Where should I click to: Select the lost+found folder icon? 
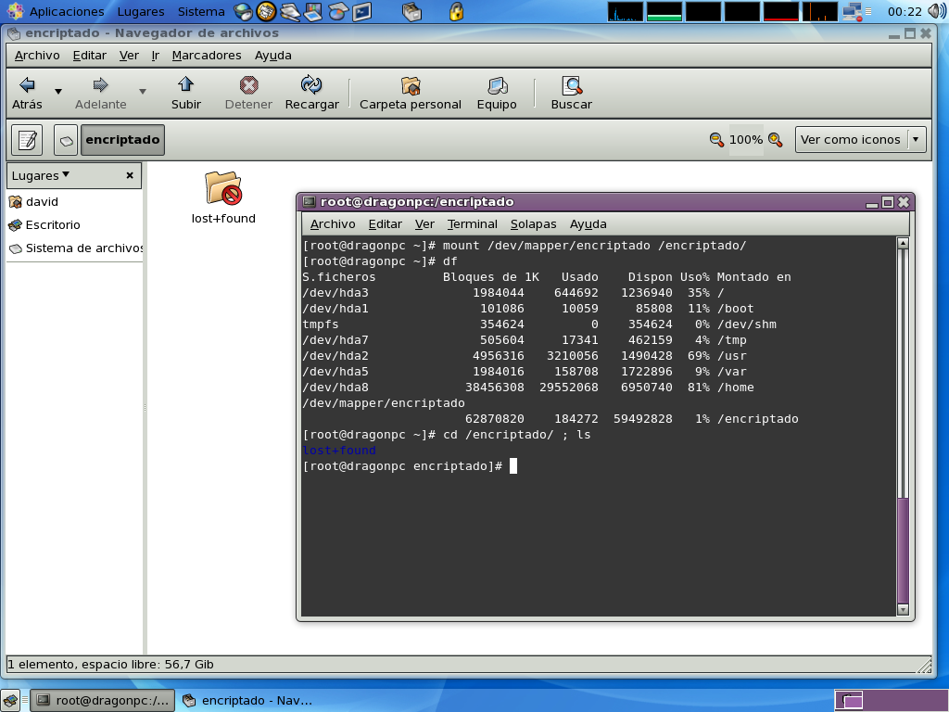[222, 189]
